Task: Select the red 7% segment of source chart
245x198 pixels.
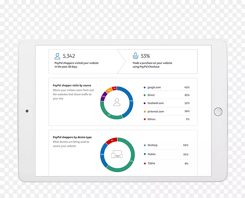Action: pos(114,88)
